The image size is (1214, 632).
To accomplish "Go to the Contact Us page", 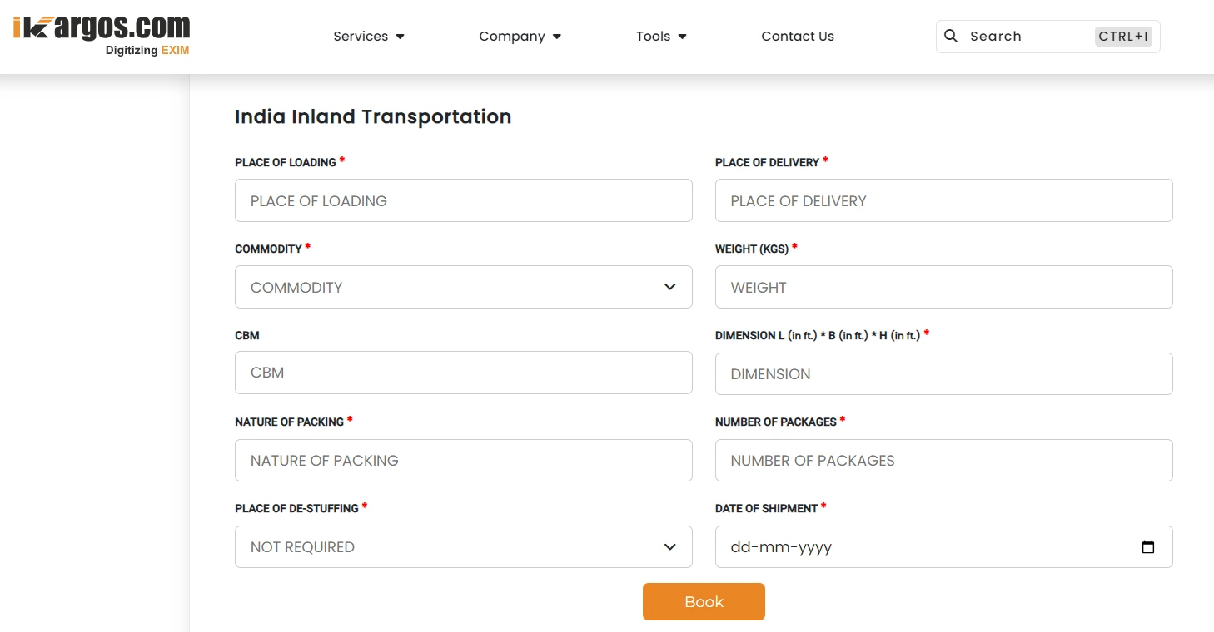I will (x=797, y=37).
